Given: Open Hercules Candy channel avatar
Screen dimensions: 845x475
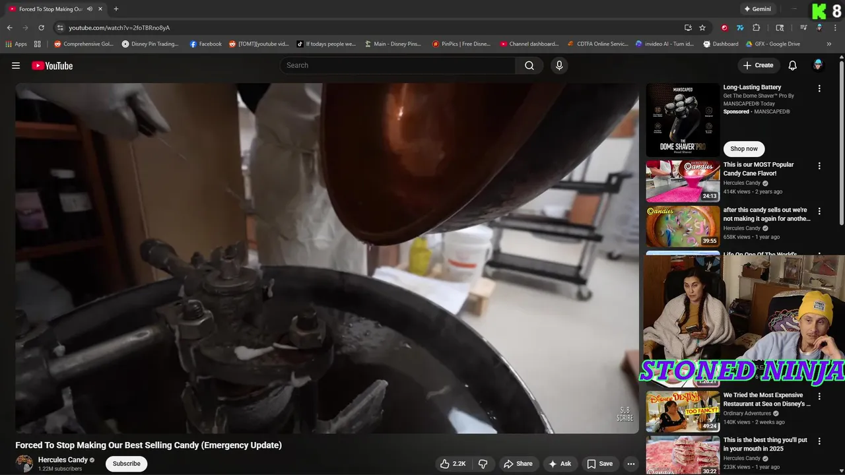Looking at the screenshot, I should coord(24,463).
